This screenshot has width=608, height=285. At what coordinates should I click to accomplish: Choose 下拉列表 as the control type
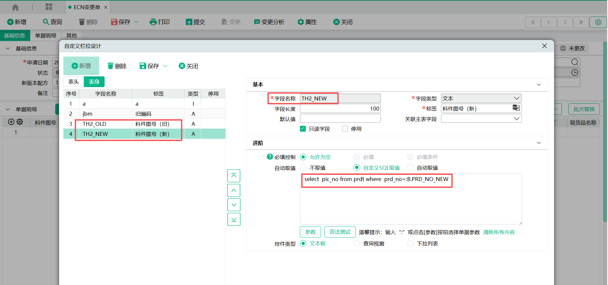tap(410, 243)
